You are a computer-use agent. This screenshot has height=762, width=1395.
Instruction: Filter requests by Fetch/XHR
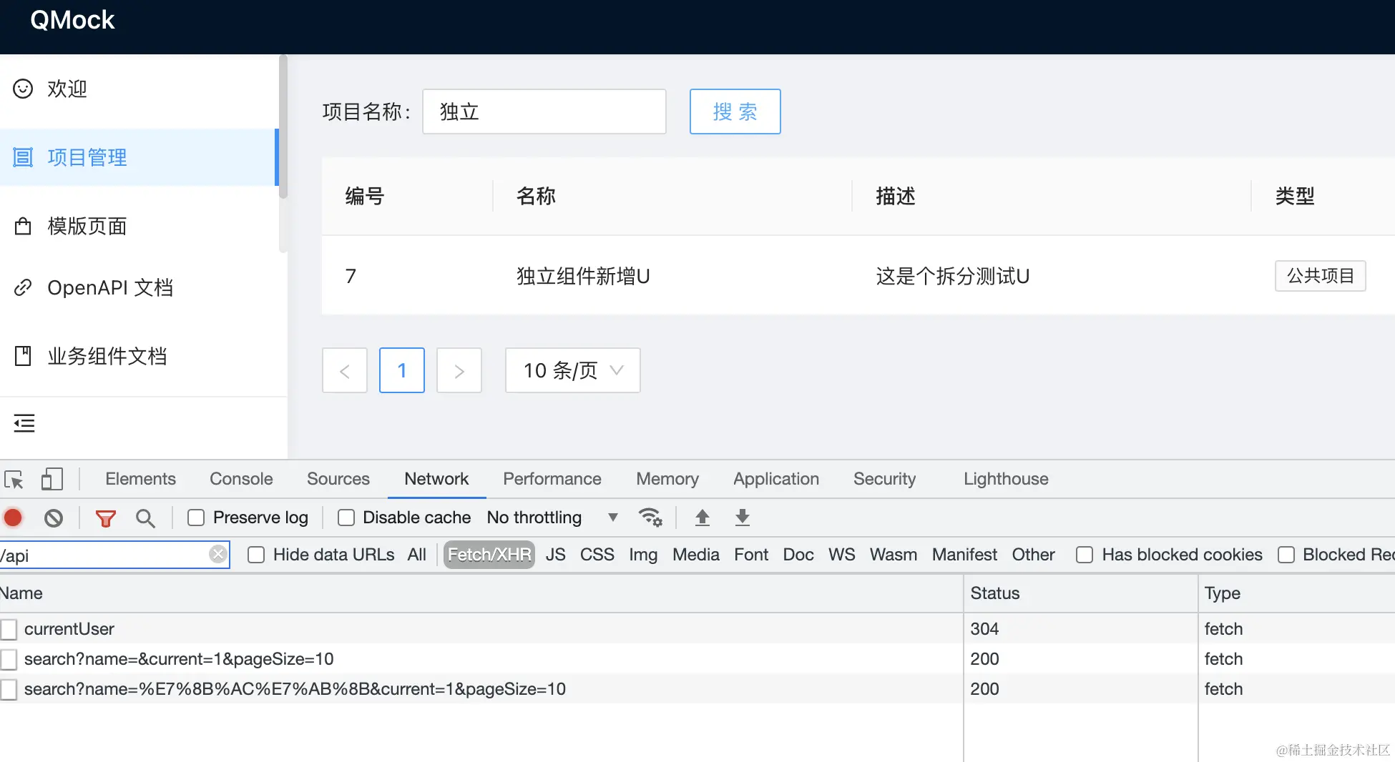tap(489, 555)
